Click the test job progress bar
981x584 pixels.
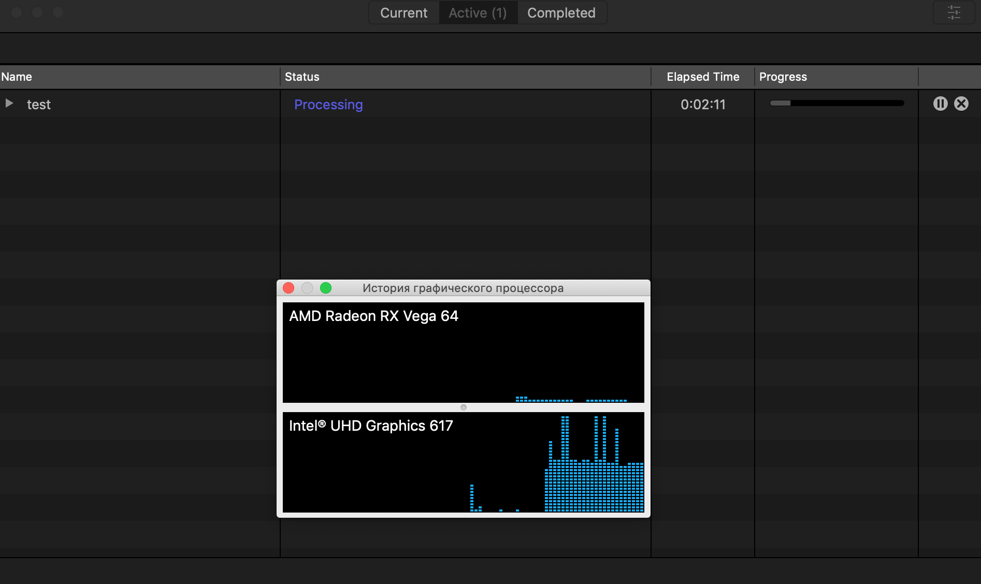pyautogui.click(x=836, y=104)
